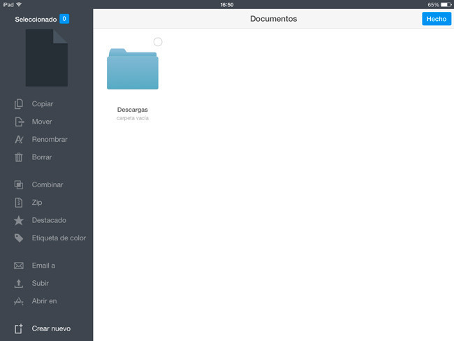
Task: Select the Mover icon
Action: [19, 122]
